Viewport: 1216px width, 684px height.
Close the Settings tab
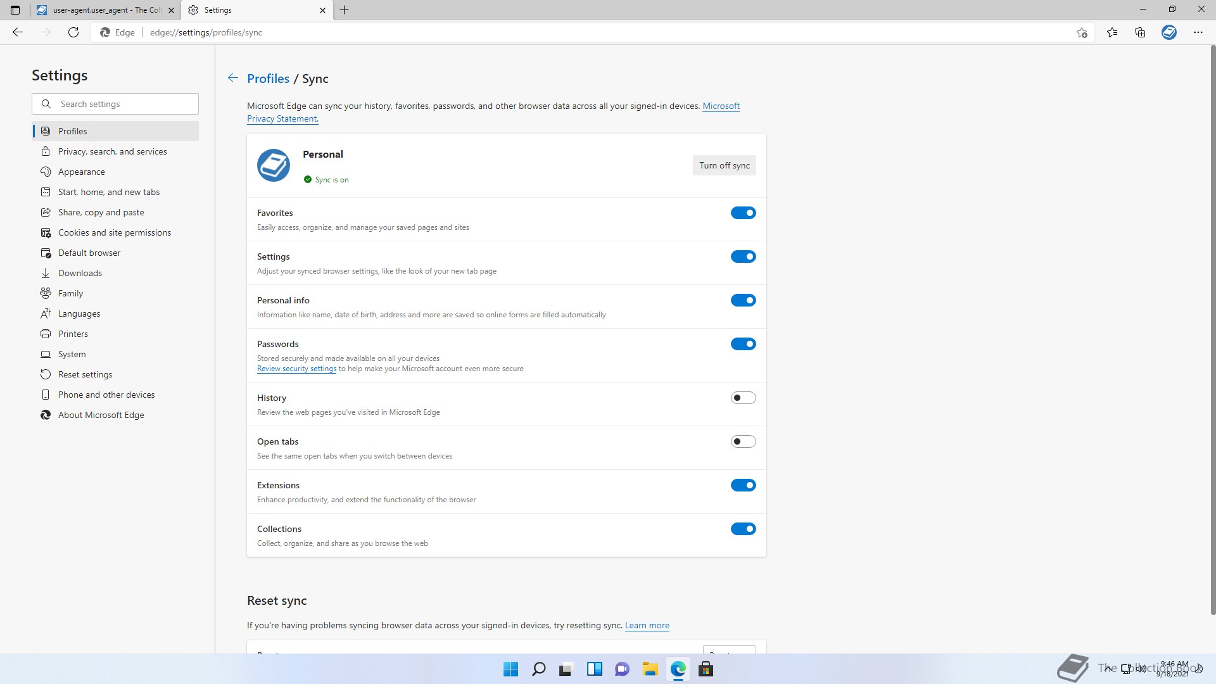coord(322,10)
